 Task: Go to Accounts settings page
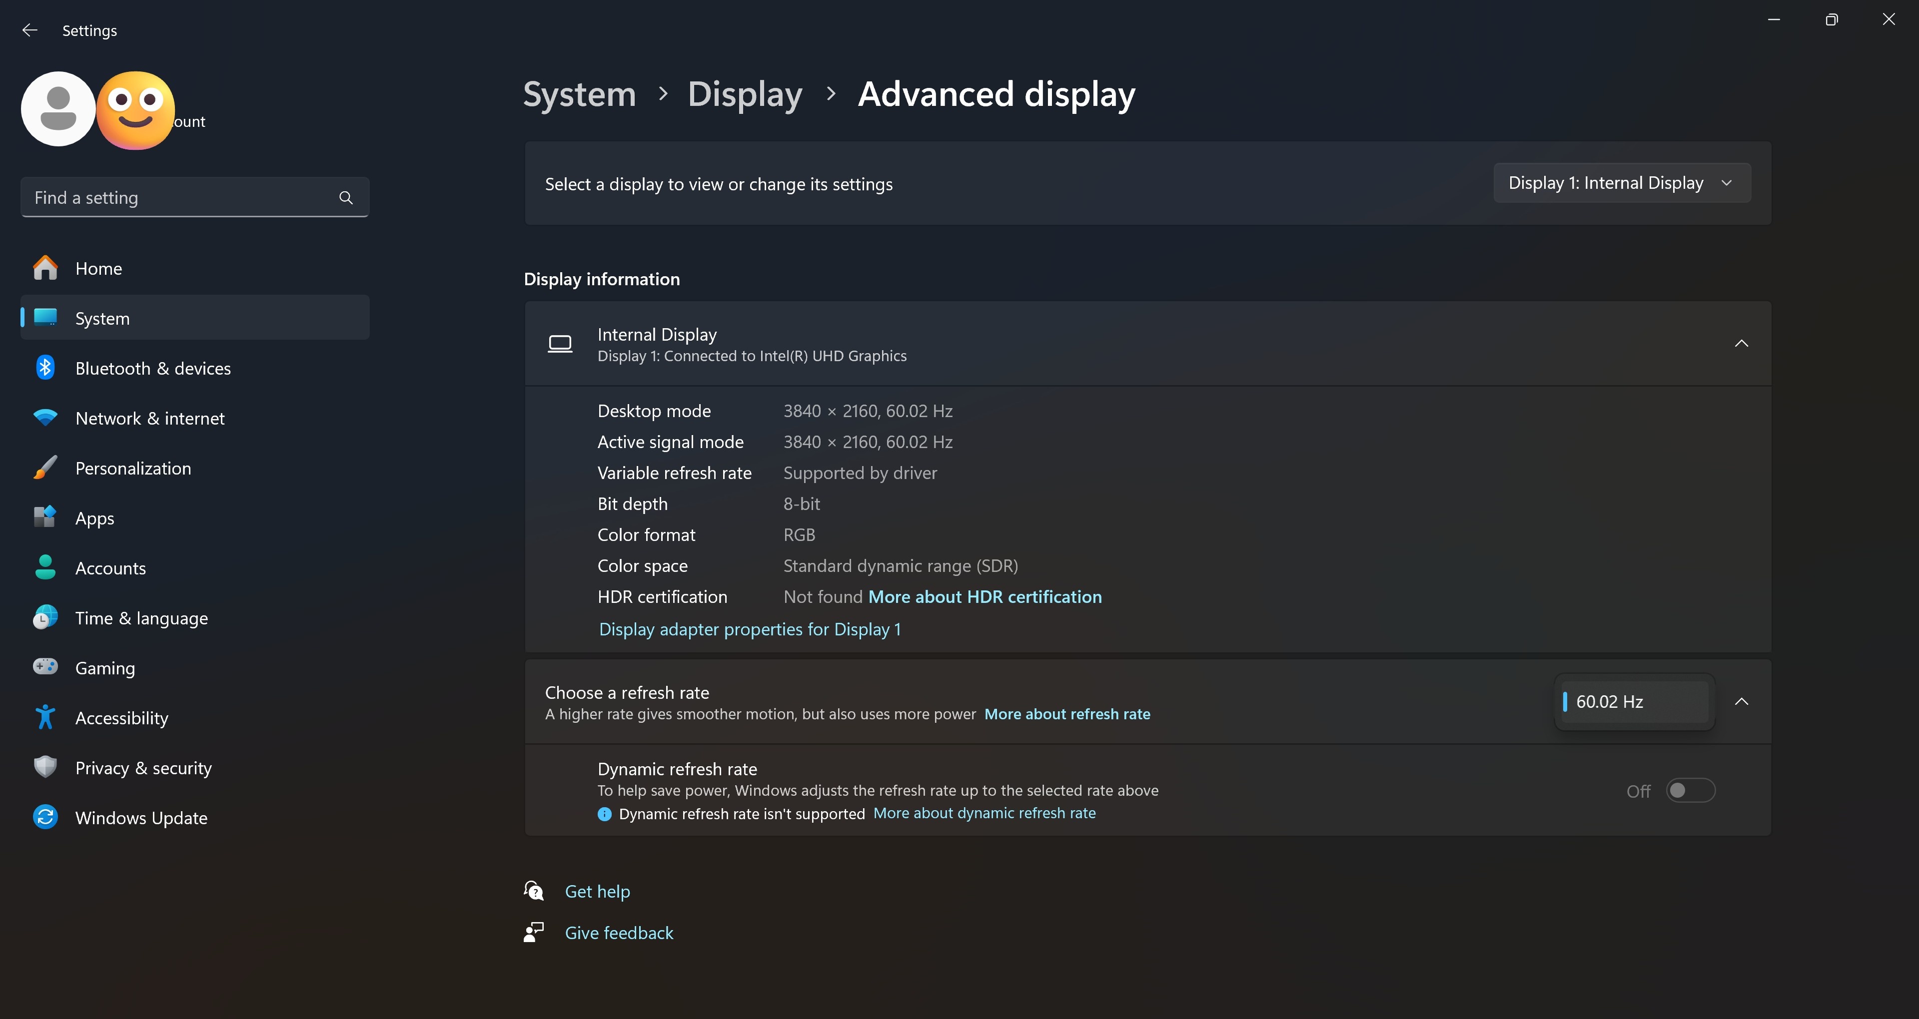[110, 568]
